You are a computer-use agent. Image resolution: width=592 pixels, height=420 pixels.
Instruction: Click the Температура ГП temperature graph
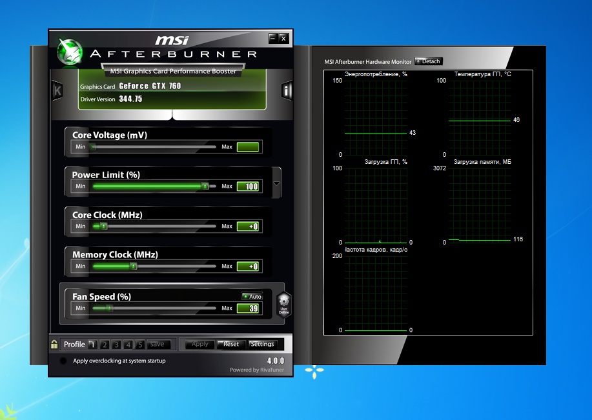480,117
